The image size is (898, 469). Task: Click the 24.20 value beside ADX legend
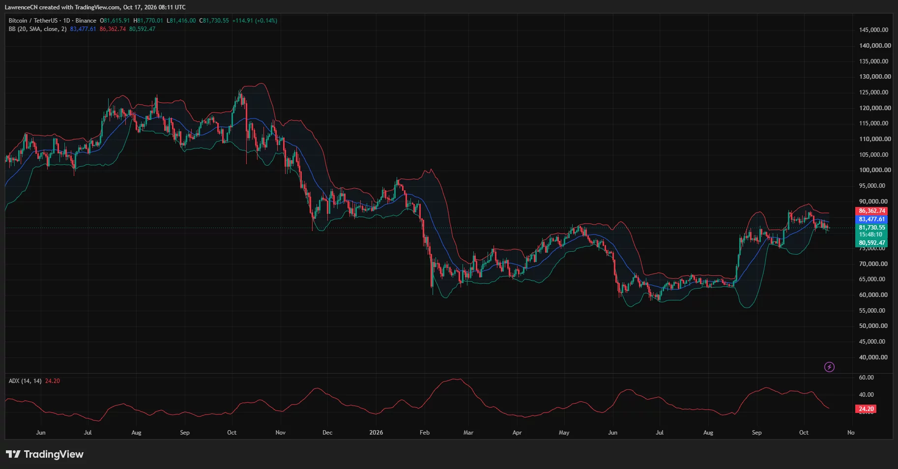(52, 381)
